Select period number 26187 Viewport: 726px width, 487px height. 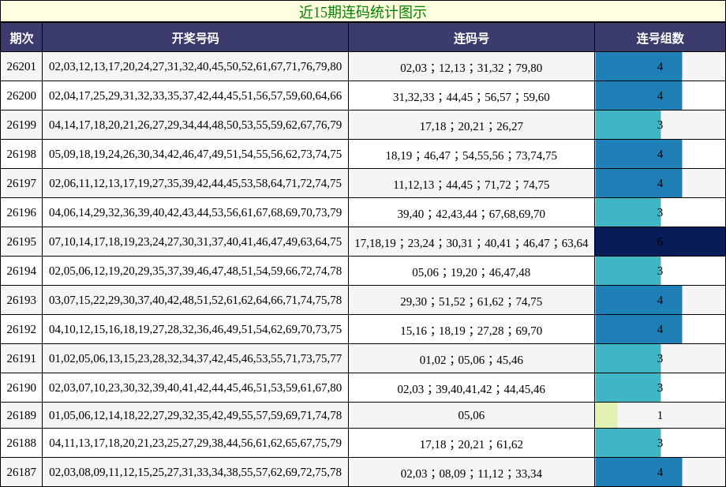[21, 472]
